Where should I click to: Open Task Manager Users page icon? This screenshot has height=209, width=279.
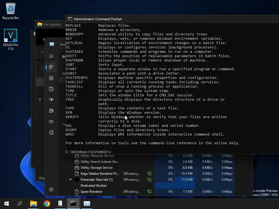tap(51, 111)
